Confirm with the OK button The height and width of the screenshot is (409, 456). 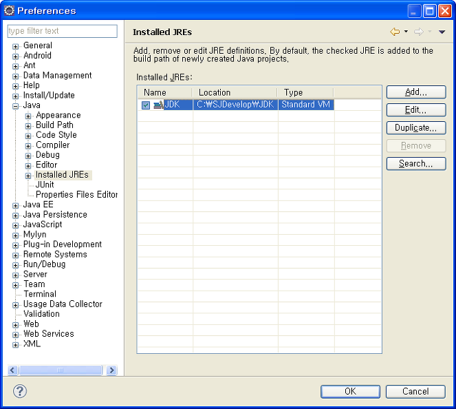click(350, 392)
